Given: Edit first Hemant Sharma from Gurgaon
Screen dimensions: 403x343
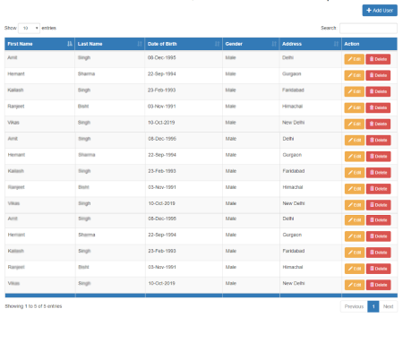Looking at the screenshot, I should click(355, 75).
